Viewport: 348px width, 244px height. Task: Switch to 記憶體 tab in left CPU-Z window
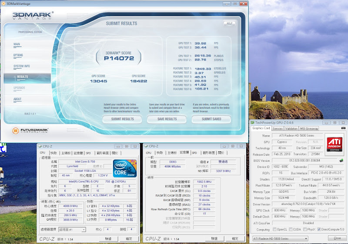[78, 153]
